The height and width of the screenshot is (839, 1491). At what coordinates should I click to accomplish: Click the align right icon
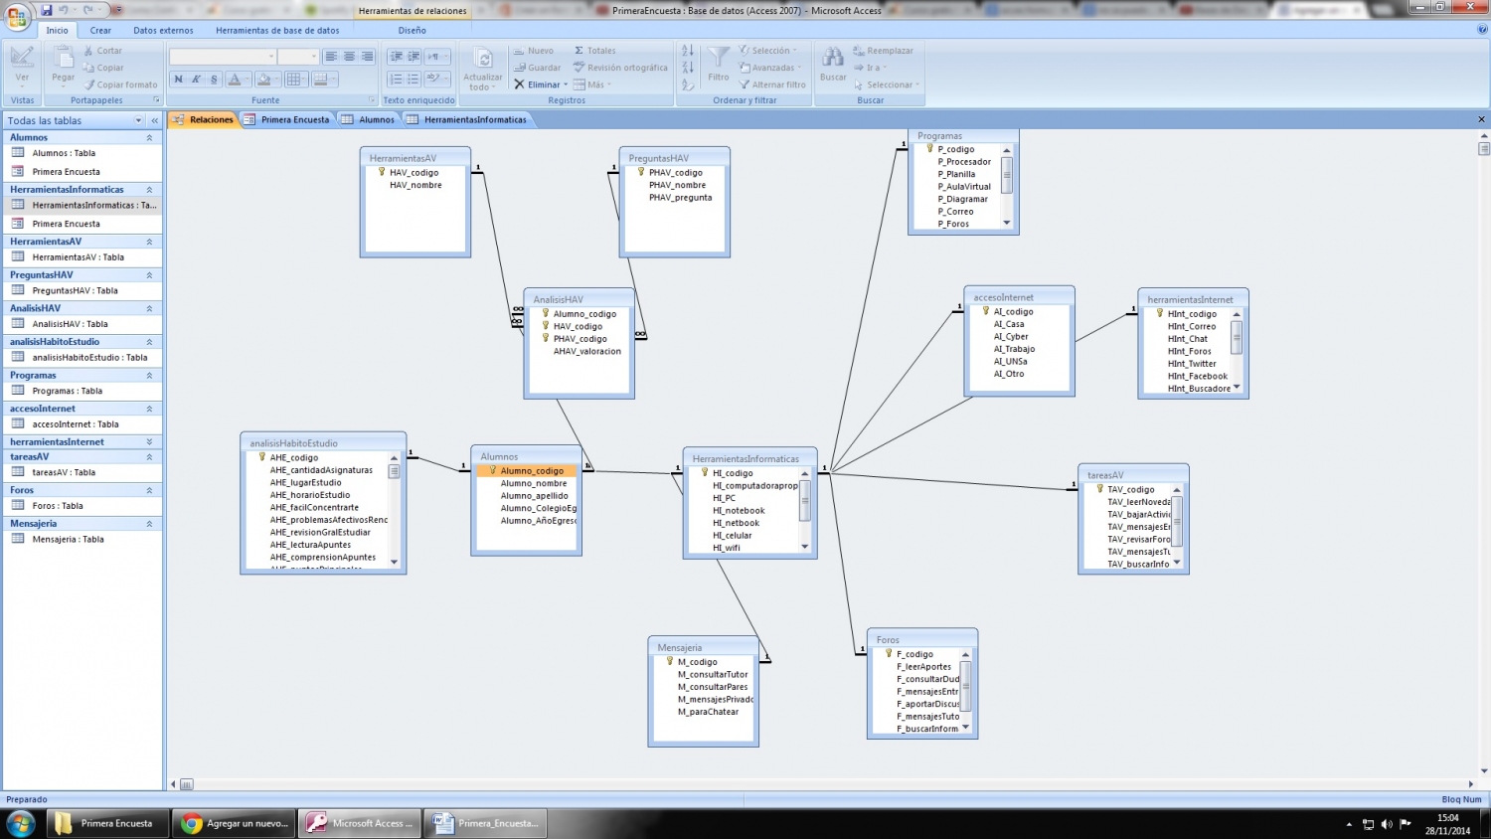click(x=367, y=57)
